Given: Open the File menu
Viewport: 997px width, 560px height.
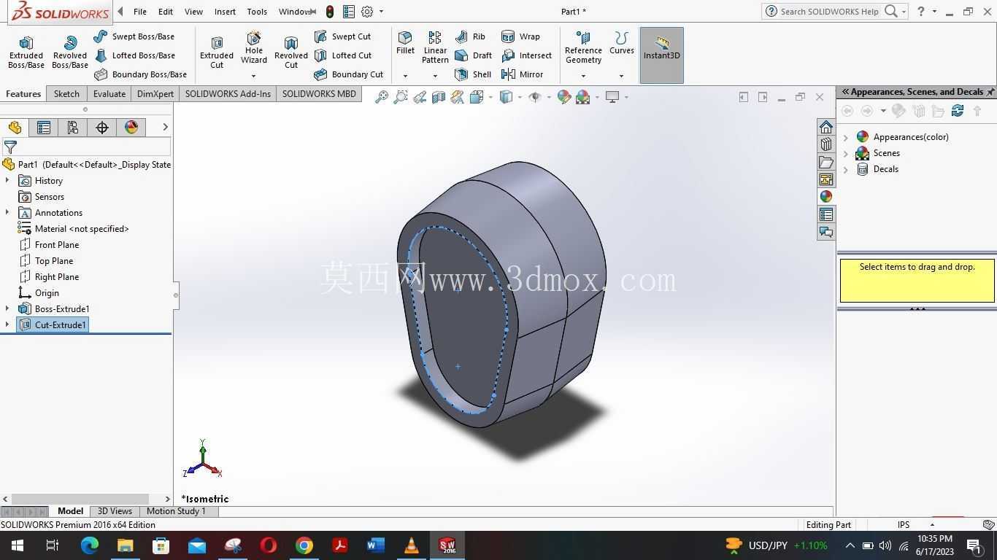Looking at the screenshot, I should pos(140,12).
